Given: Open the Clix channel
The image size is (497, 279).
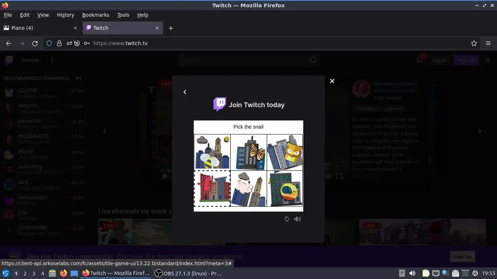Looking at the screenshot, I should [44, 215].
